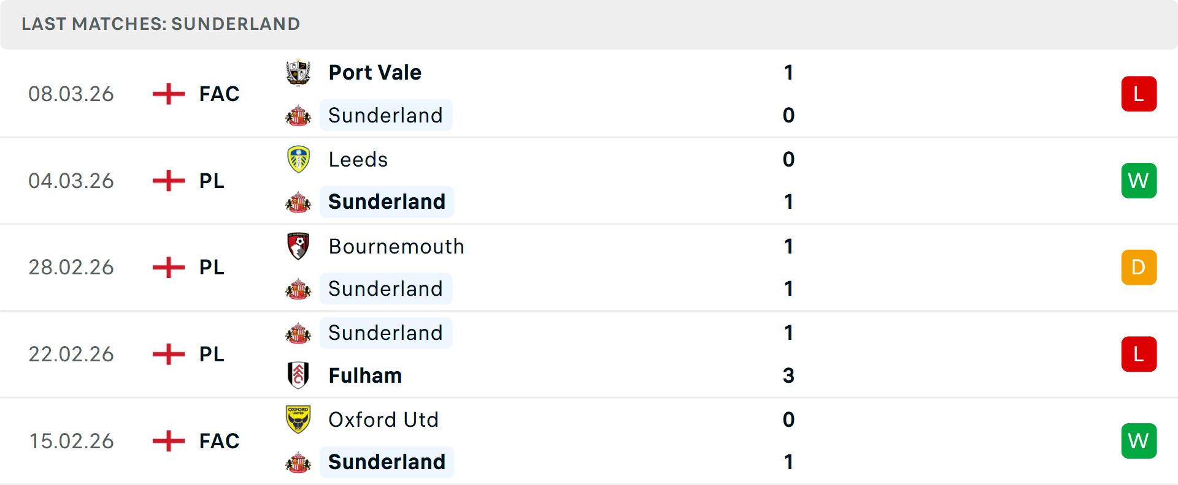Open the Oxford Utd match via its FAC label

click(218, 441)
